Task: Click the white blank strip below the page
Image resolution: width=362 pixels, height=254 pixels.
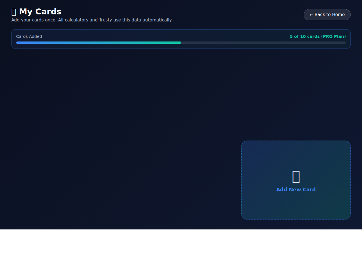Action: [x=181, y=242]
